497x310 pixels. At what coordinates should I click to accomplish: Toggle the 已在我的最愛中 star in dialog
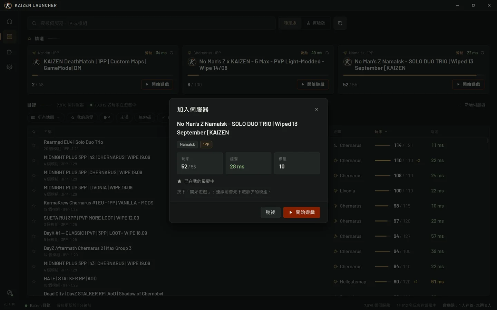pyautogui.click(x=179, y=181)
